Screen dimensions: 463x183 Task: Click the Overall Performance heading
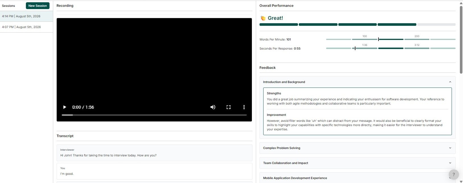tap(276, 6)
